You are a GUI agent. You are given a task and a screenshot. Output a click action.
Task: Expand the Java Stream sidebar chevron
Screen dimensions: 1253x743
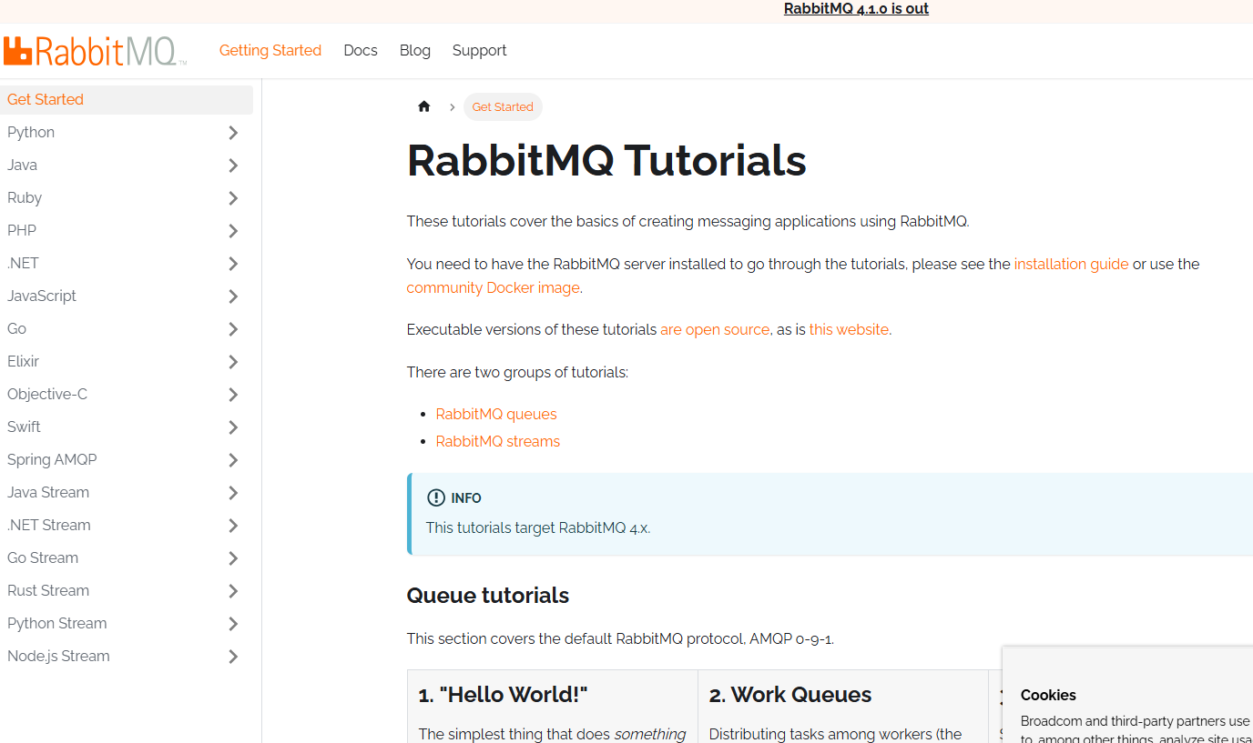coord(233,493)
